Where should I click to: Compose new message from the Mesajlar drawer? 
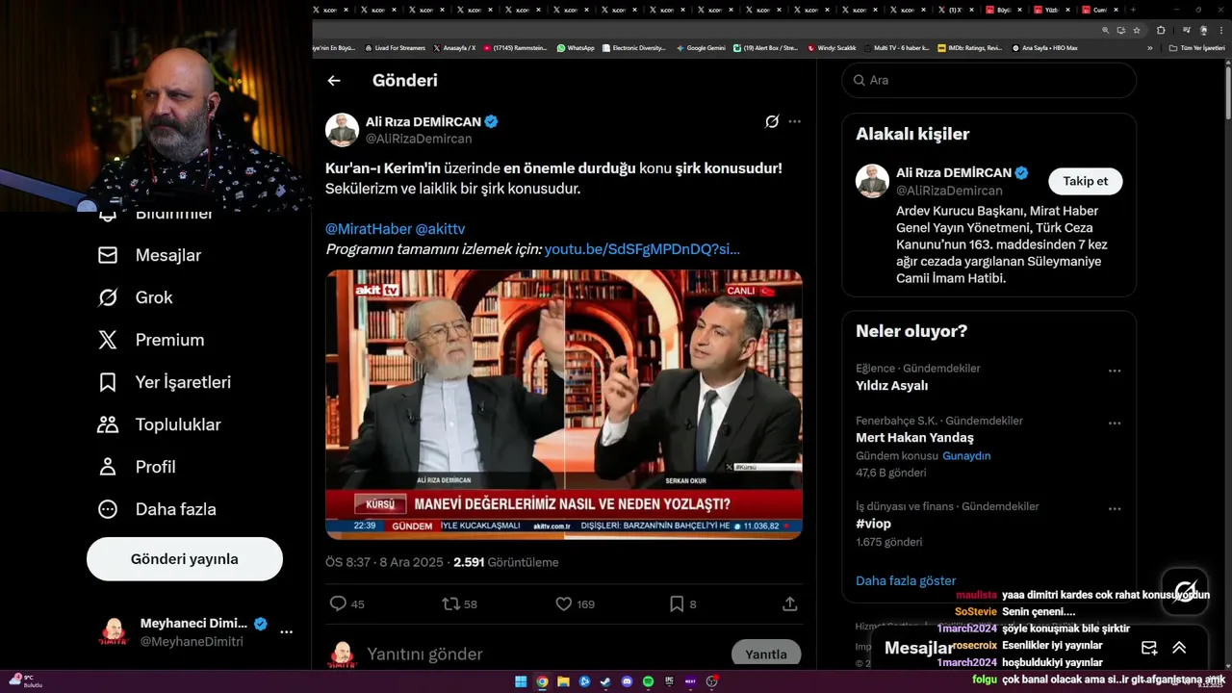(1149, 648)
